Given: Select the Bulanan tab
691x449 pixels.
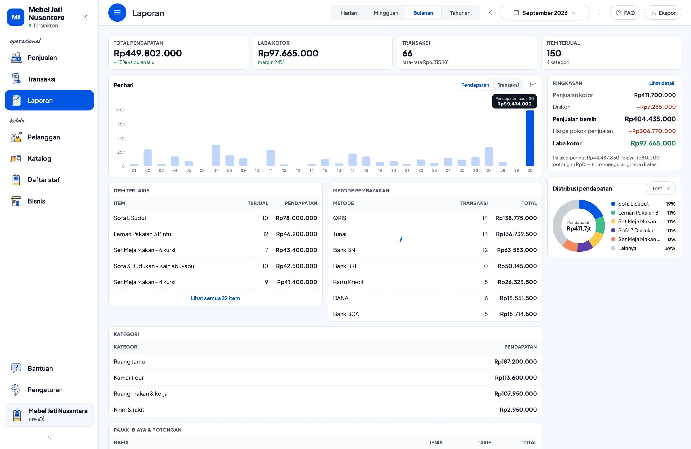Looking at the screenshot, I should tap(423, 13).
